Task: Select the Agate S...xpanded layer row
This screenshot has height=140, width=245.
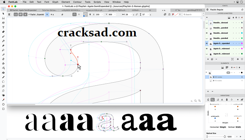Action: click(x=224, y=43)
